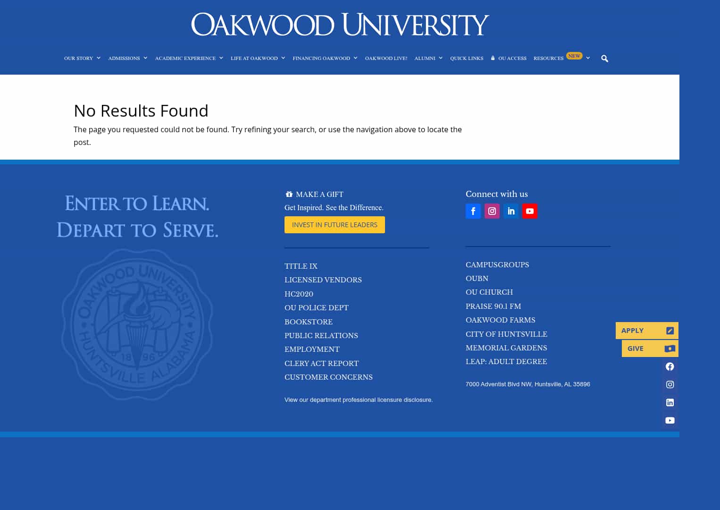Expand Financing Oakwood menu chevron
This screenshot has width=720, height=510.
pos(355,58)
